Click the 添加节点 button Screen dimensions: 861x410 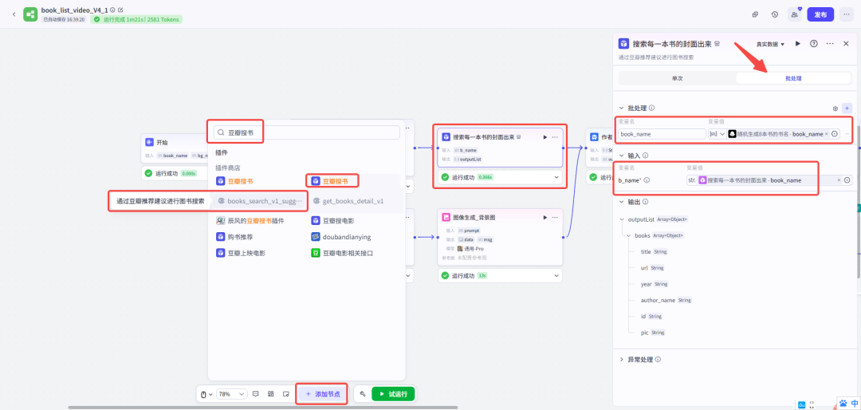pos(322,394)
